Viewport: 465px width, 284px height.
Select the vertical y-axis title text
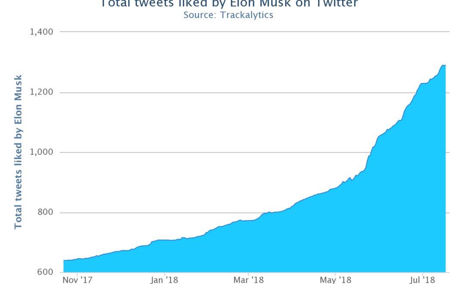click(x=18, y=152)
